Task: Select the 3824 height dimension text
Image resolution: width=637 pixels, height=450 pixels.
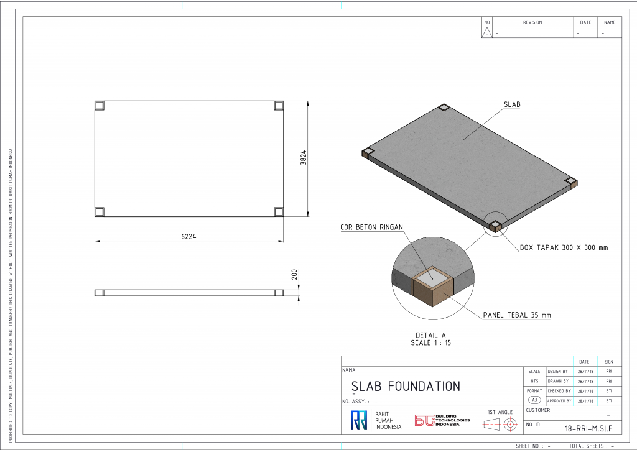Action: click(x=303, y=158)
